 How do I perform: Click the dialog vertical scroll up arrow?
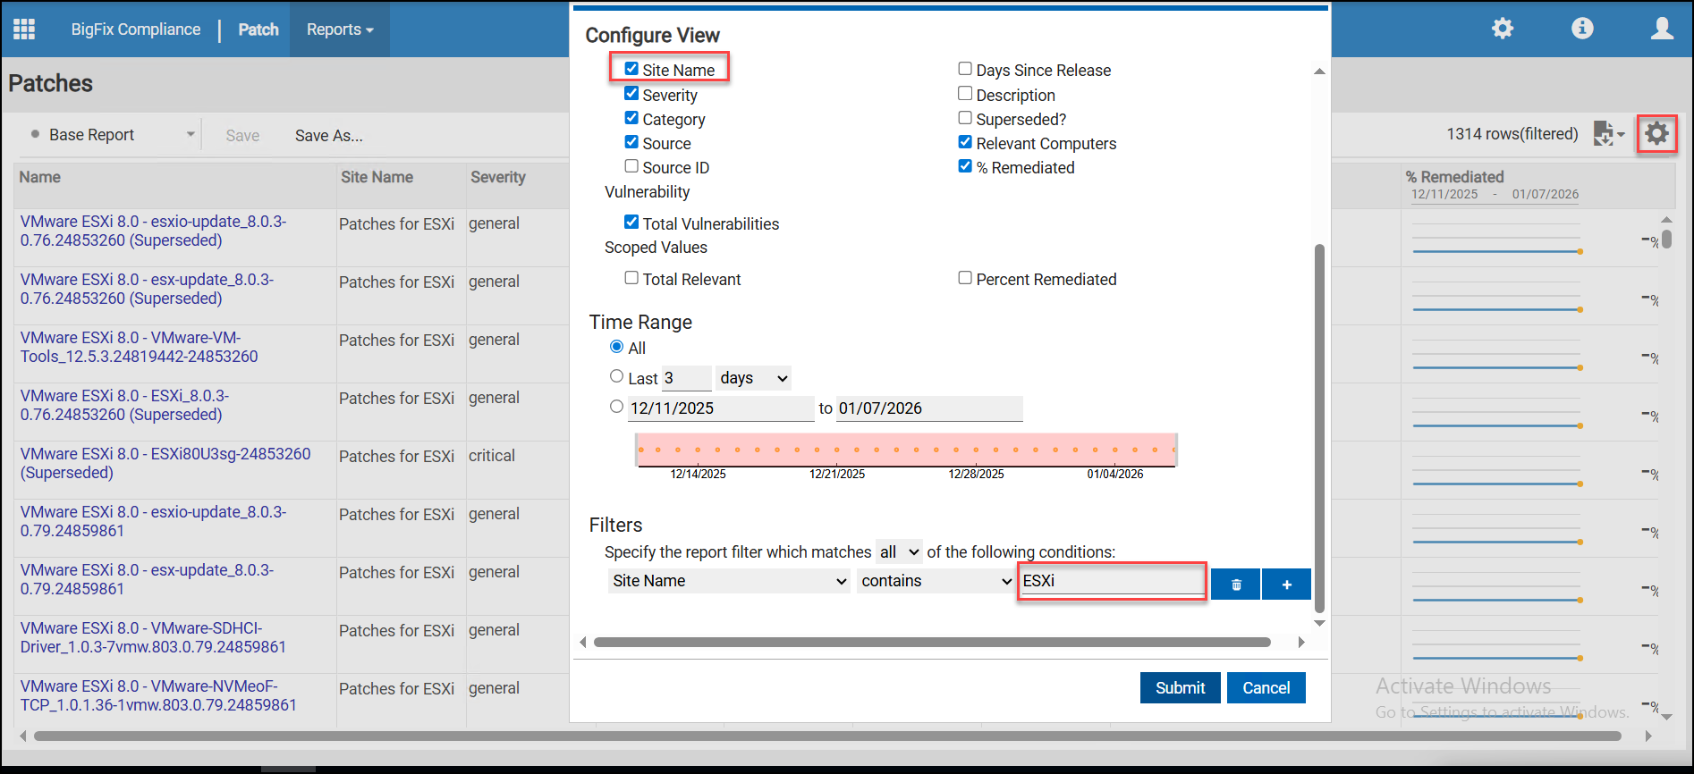(1319, 72)
